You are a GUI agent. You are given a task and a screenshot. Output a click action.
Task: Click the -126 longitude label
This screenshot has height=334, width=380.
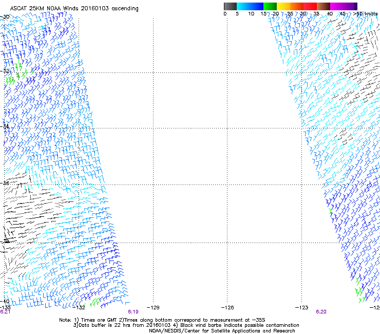pos(227,308)
